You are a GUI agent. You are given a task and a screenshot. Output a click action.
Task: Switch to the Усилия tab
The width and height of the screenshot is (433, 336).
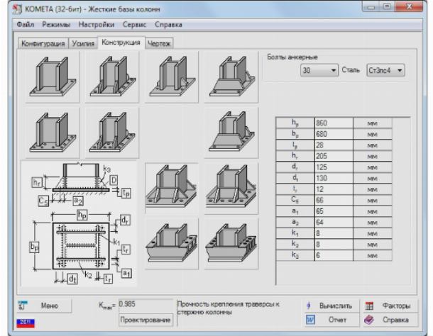pyautogui.click(x=84, y=43)
